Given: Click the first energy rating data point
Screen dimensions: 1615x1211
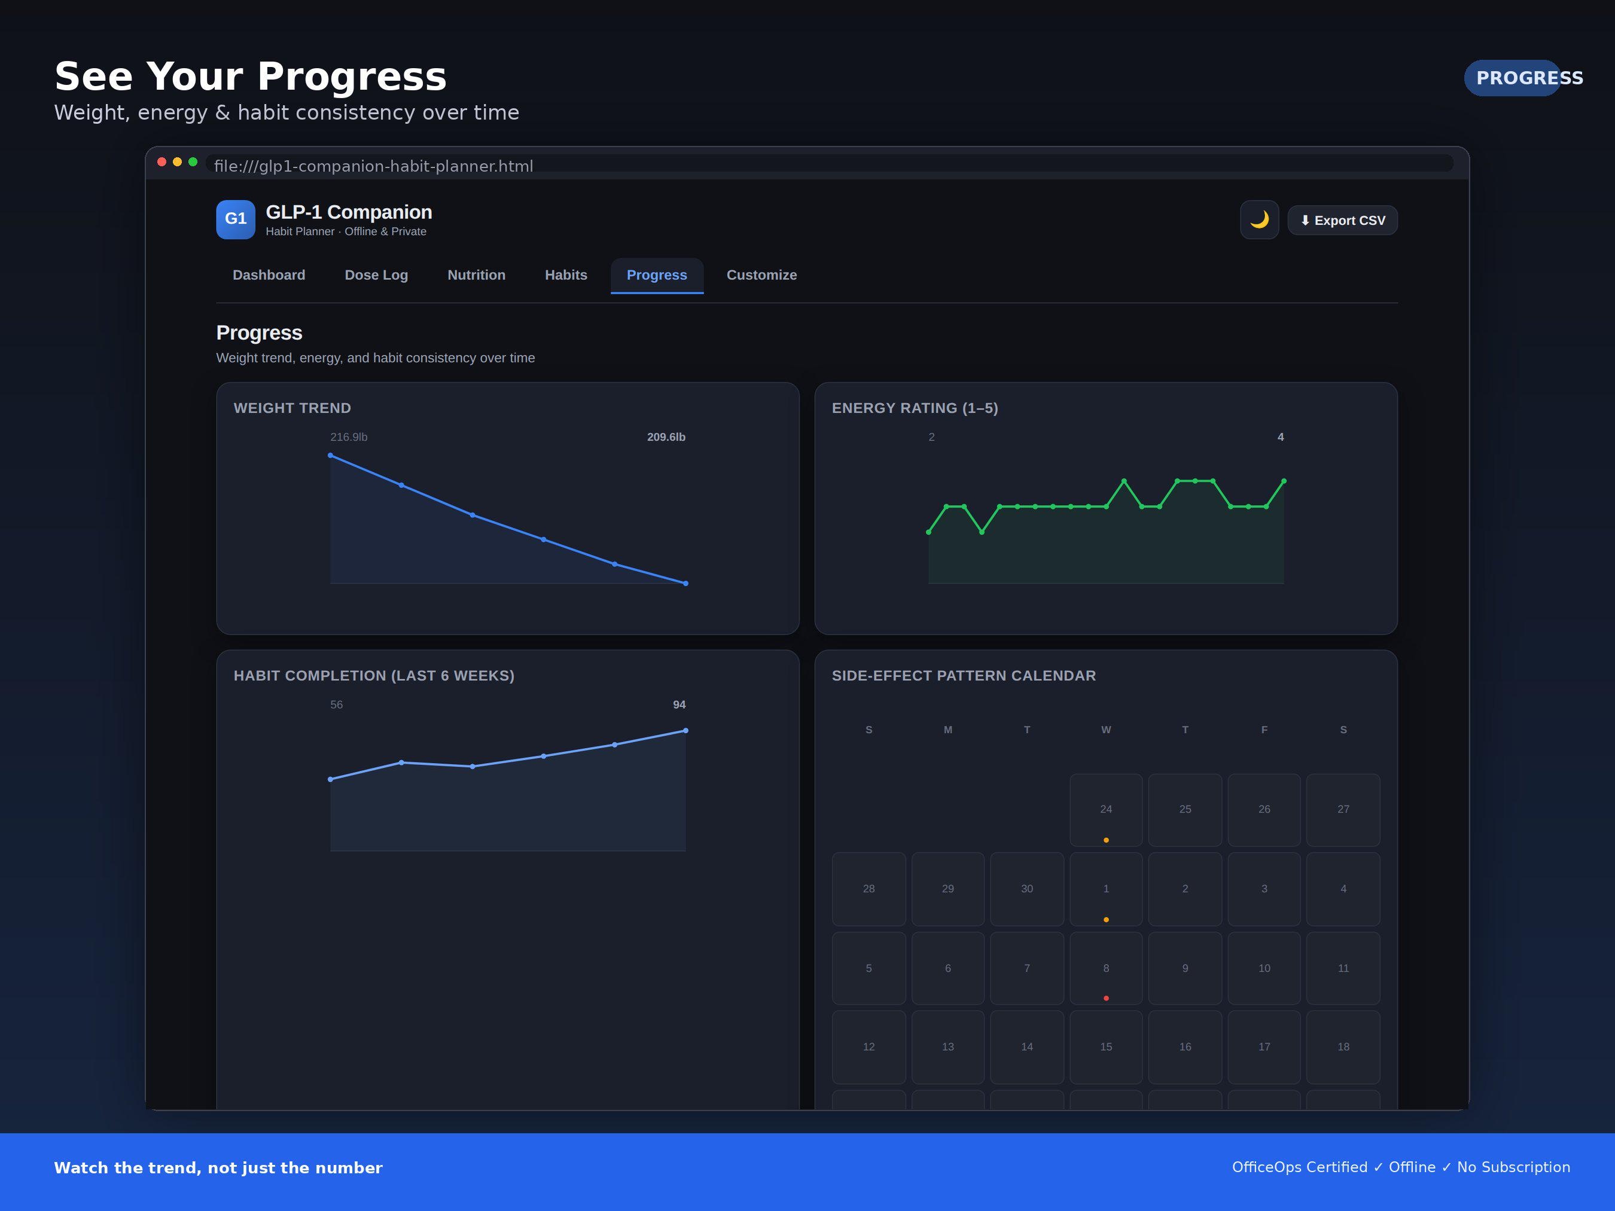Looking at the screenshot, I should tap(929, 532).
